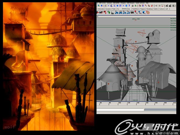Switch to the Polygons shelf tab
The width and height of the screenshot is (180, 135).
point(143,9)
